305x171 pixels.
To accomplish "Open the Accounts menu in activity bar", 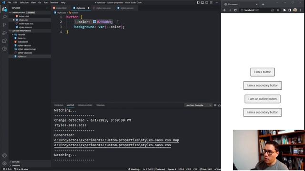I will [4, 155].
